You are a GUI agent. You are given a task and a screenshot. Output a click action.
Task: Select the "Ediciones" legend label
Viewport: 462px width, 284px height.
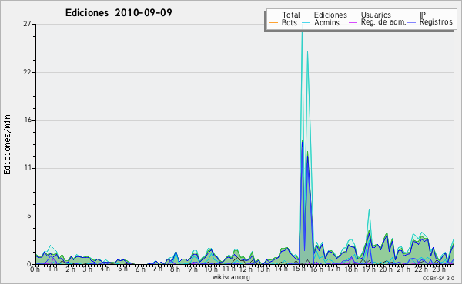coord(330,15)
